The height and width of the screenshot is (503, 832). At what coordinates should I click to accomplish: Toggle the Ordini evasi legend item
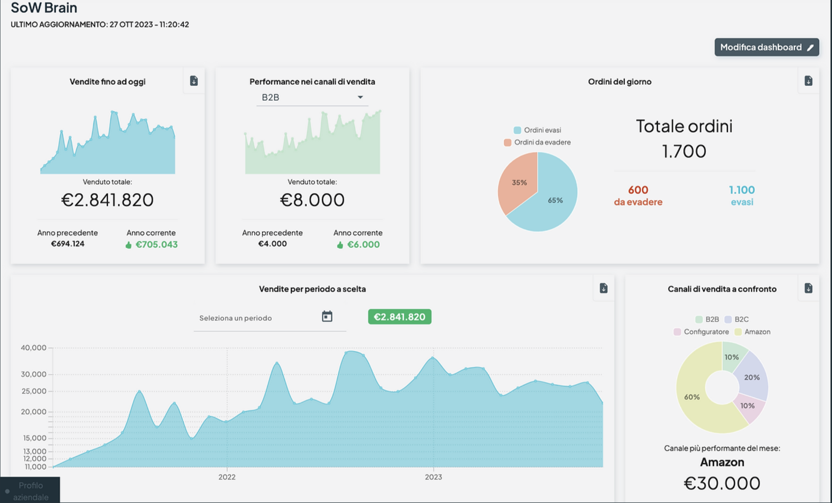537,130
